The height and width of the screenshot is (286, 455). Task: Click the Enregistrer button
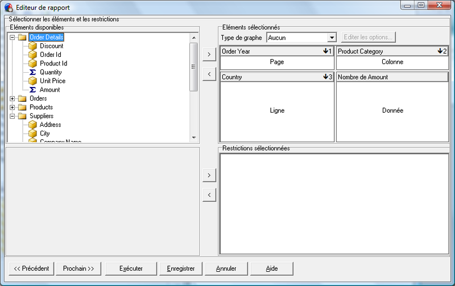[x=177, y=268]
